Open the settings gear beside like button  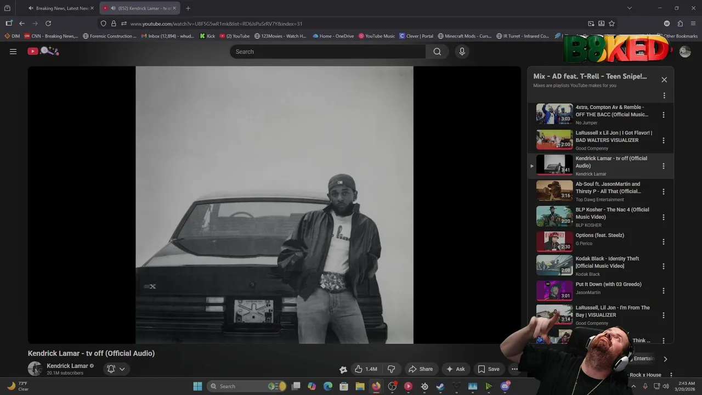(x=343, y=369)
